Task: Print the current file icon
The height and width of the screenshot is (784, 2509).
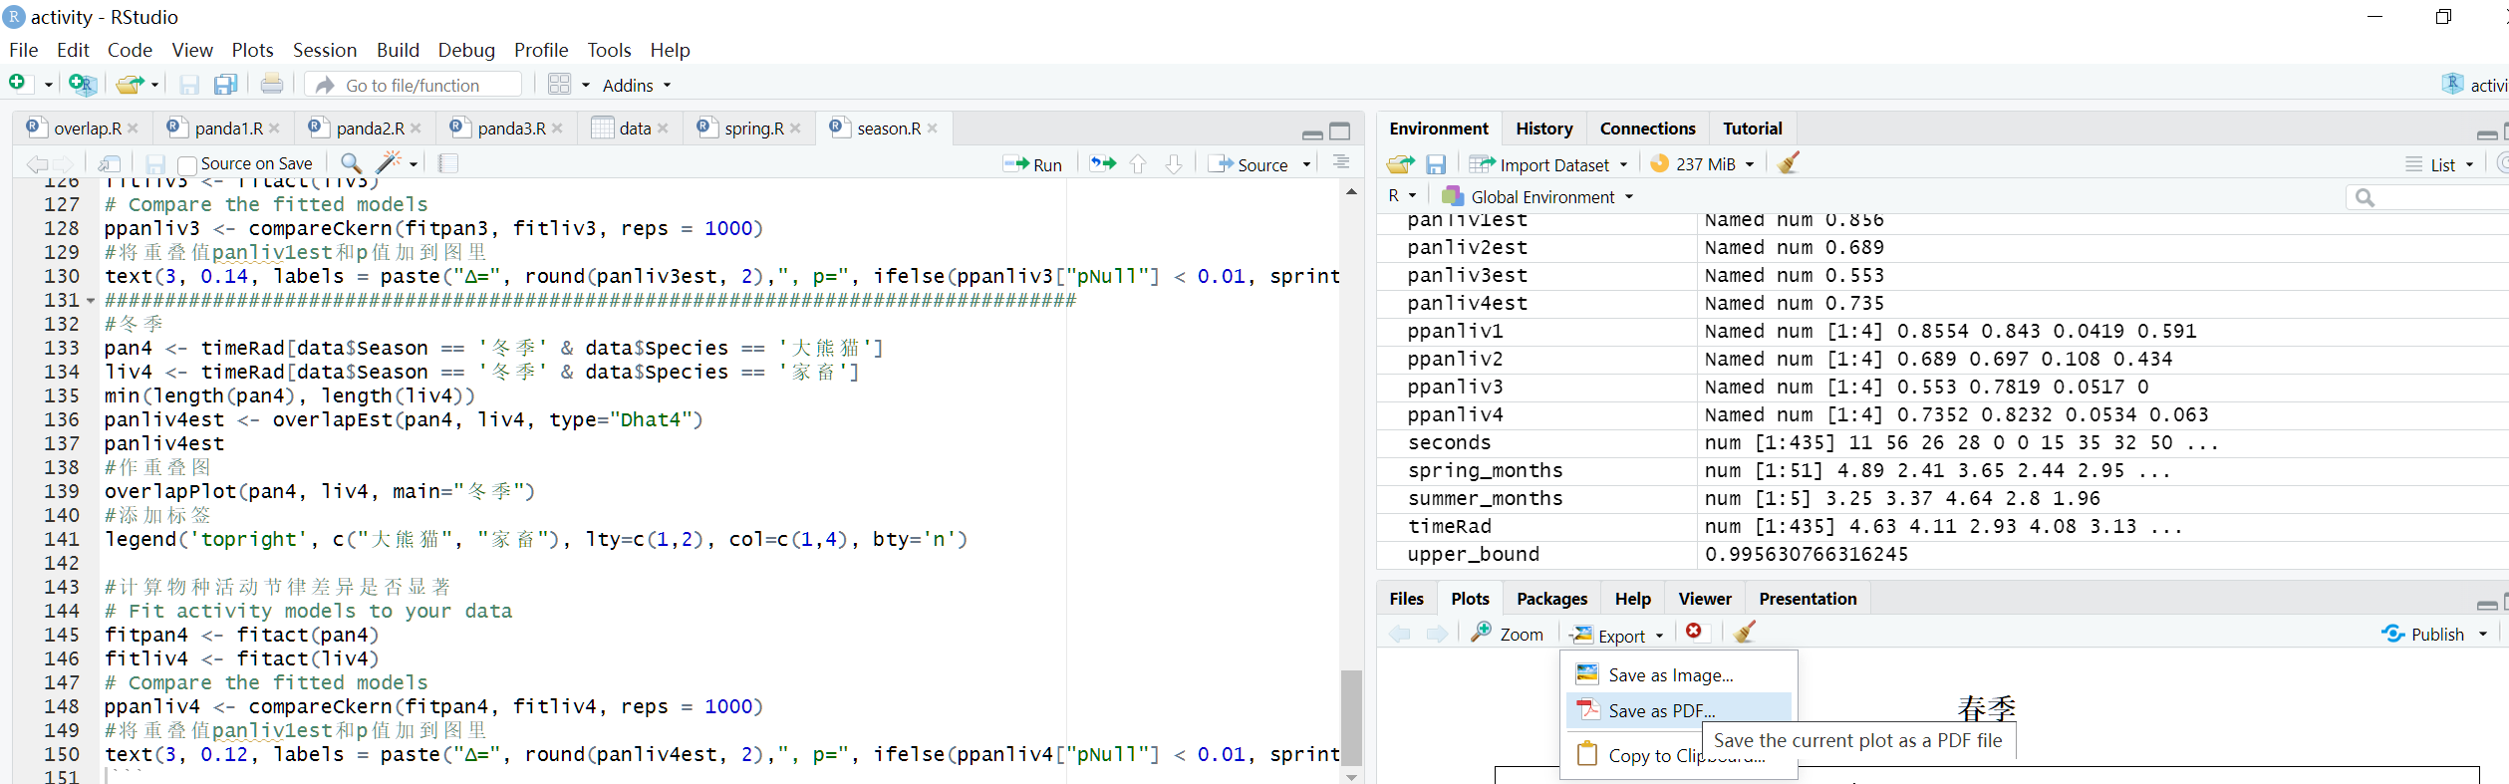Action: click(x=271, y=85)
